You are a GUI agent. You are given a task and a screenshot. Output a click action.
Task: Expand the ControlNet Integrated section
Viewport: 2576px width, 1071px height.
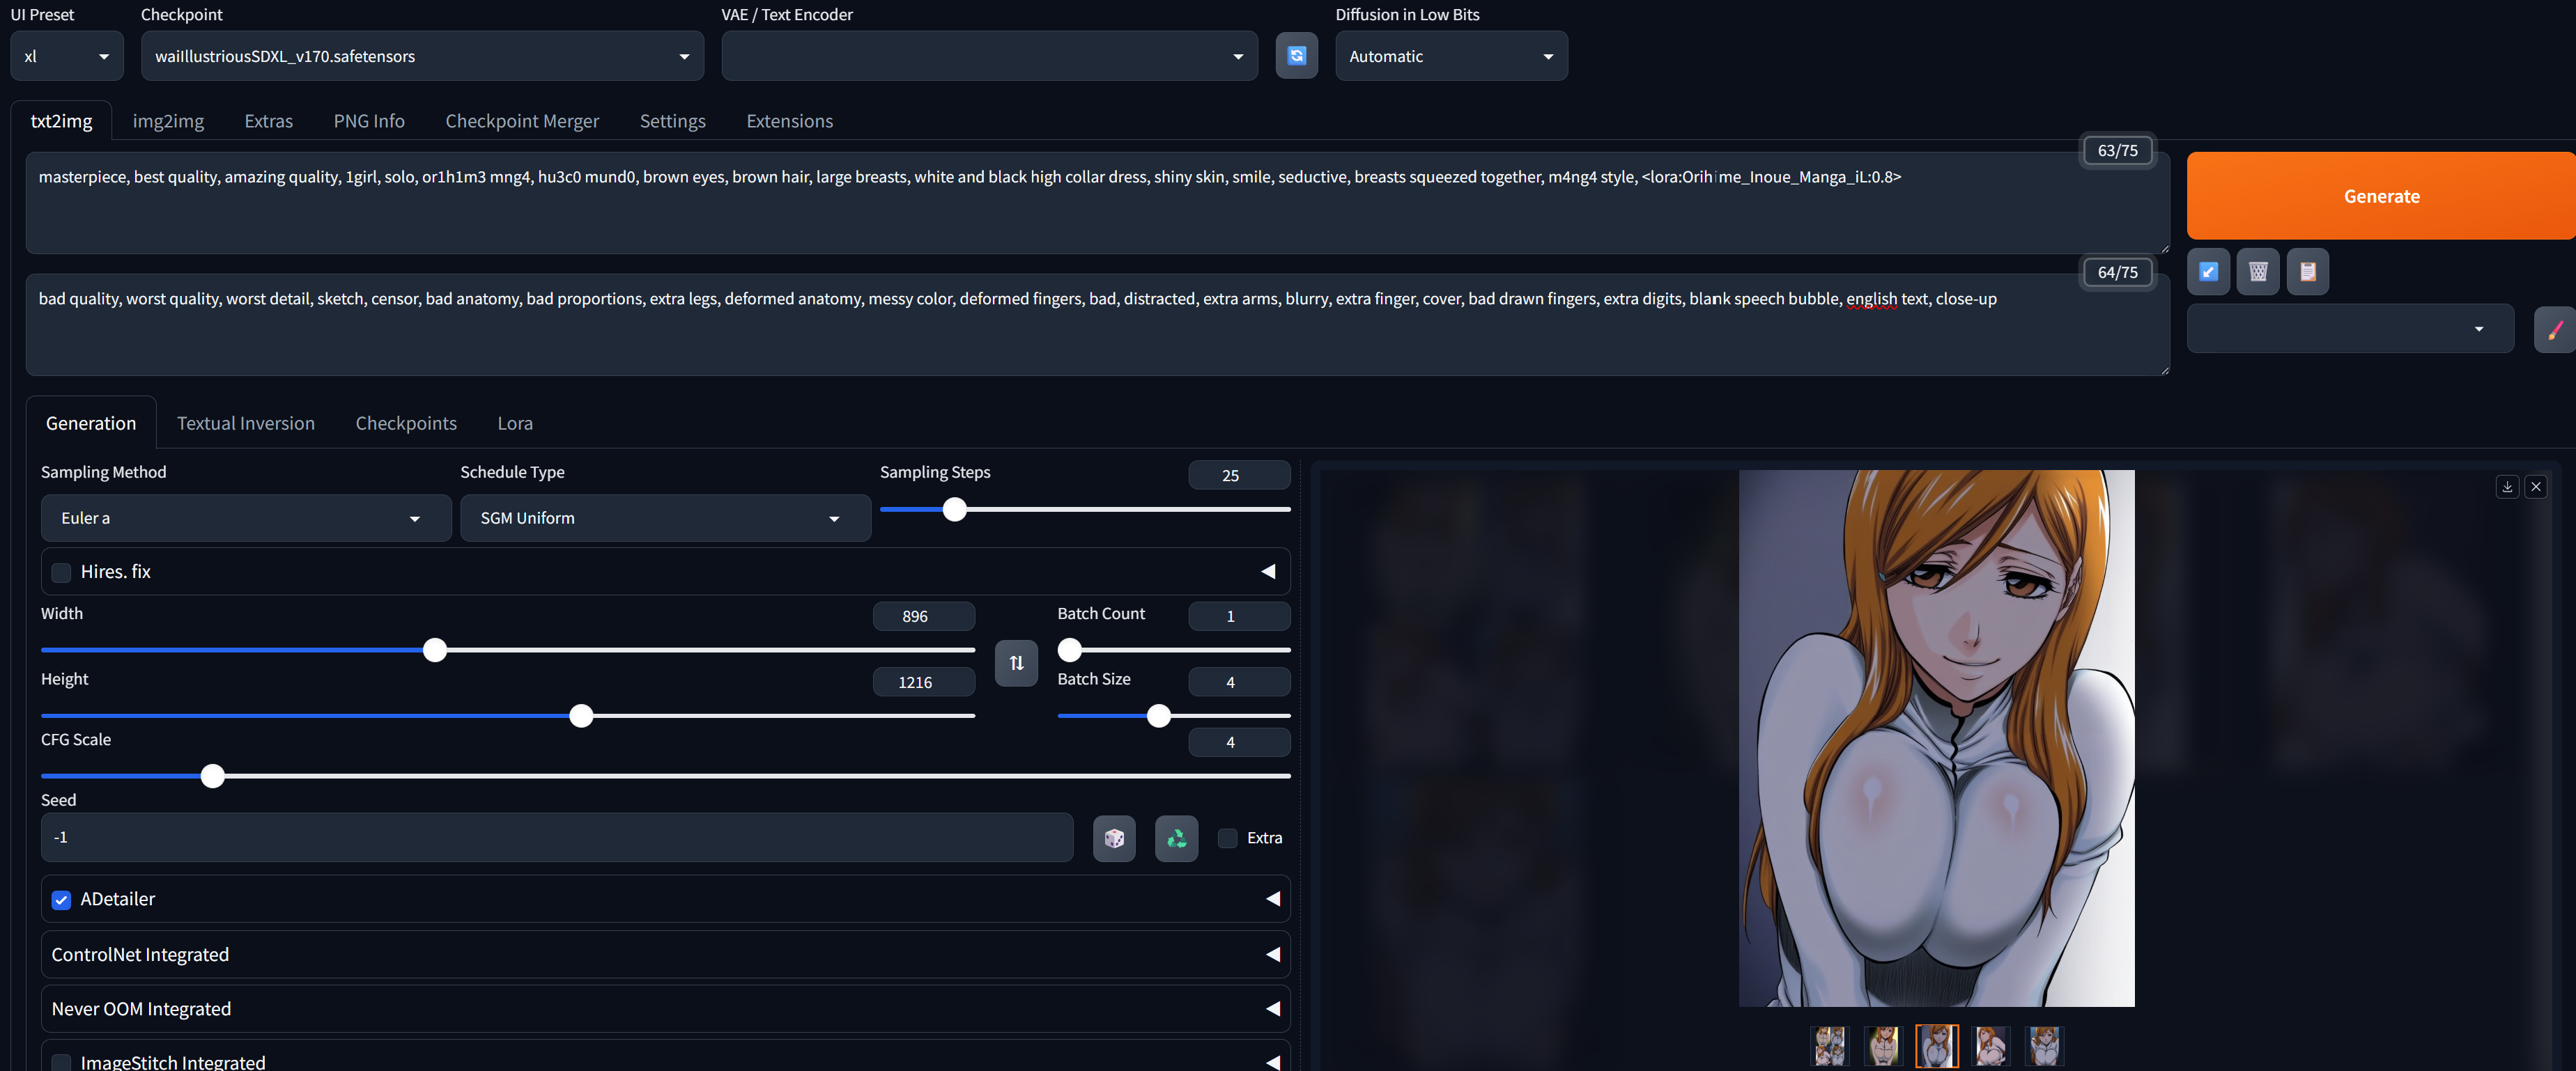pos(665,954)
